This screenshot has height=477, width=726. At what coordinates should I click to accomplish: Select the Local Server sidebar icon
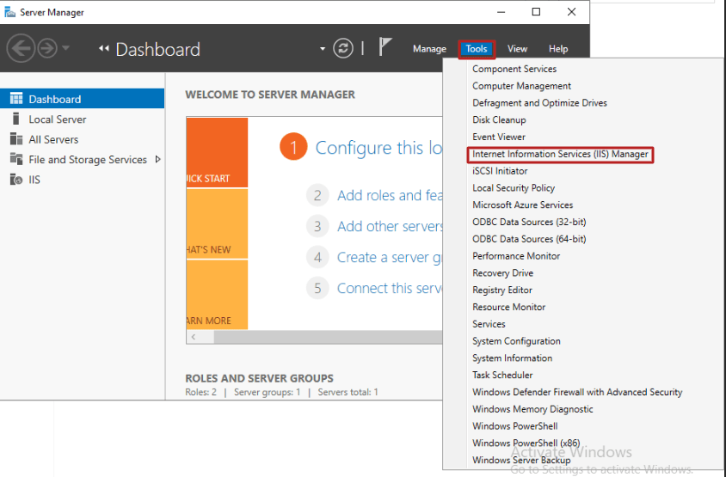(16, 119)
